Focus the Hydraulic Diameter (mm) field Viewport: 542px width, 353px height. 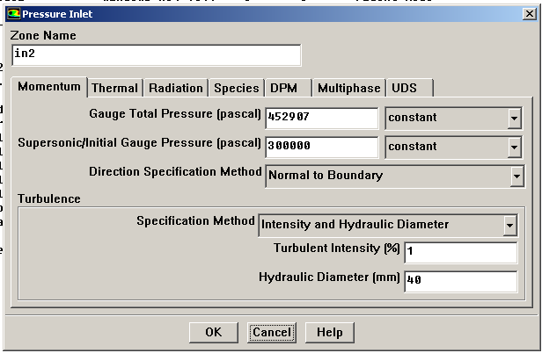[460, 281]
